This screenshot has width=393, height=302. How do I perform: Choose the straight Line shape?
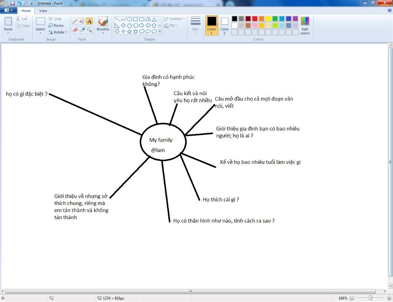[x=117, y=19]
